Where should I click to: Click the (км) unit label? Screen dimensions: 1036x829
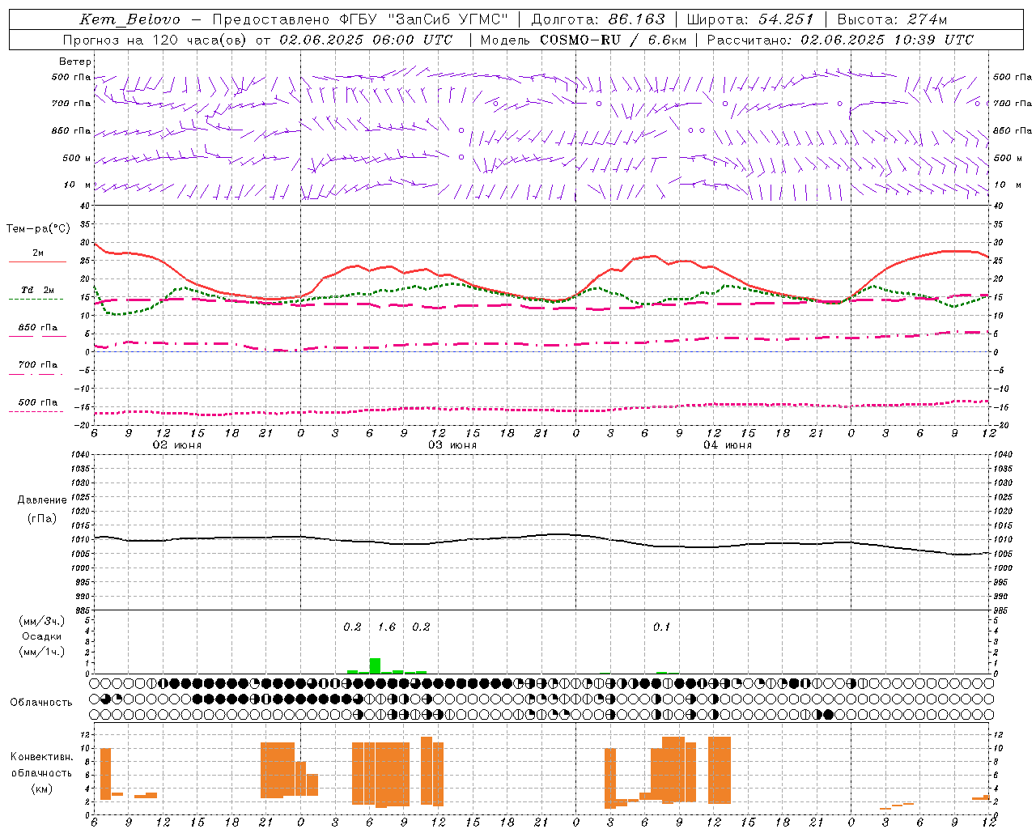tap(42, 789)
